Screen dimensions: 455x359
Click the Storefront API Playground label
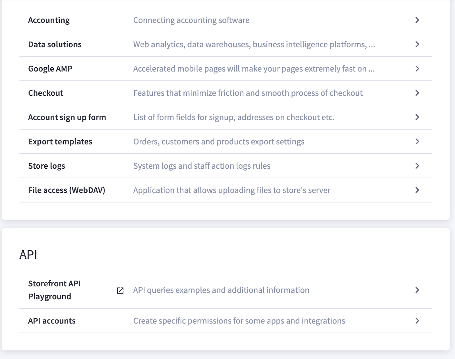(x=54, y=290)
